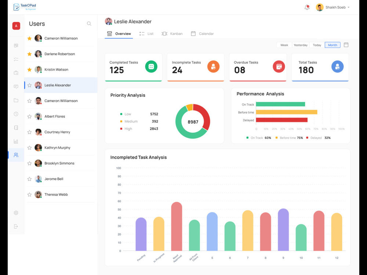
Task: Select user Albert Flores
Action: pyautogui.click(x=61, y=117)
